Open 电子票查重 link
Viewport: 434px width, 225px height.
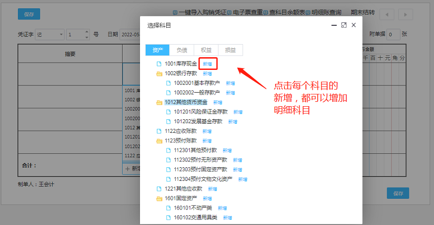pyautogui.click(x=248, y=13)
